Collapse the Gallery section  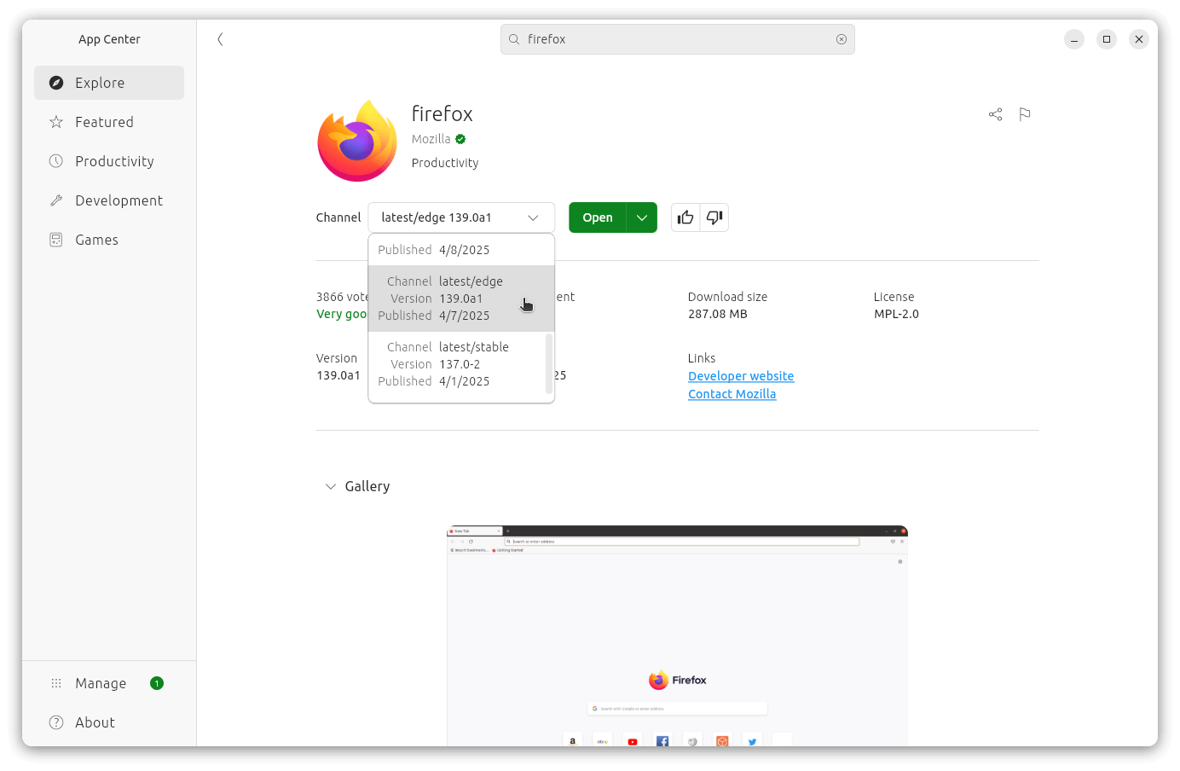click(331, 486)
